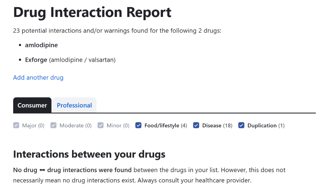Toggle the Minor (0) checkbox

[101, 125]
